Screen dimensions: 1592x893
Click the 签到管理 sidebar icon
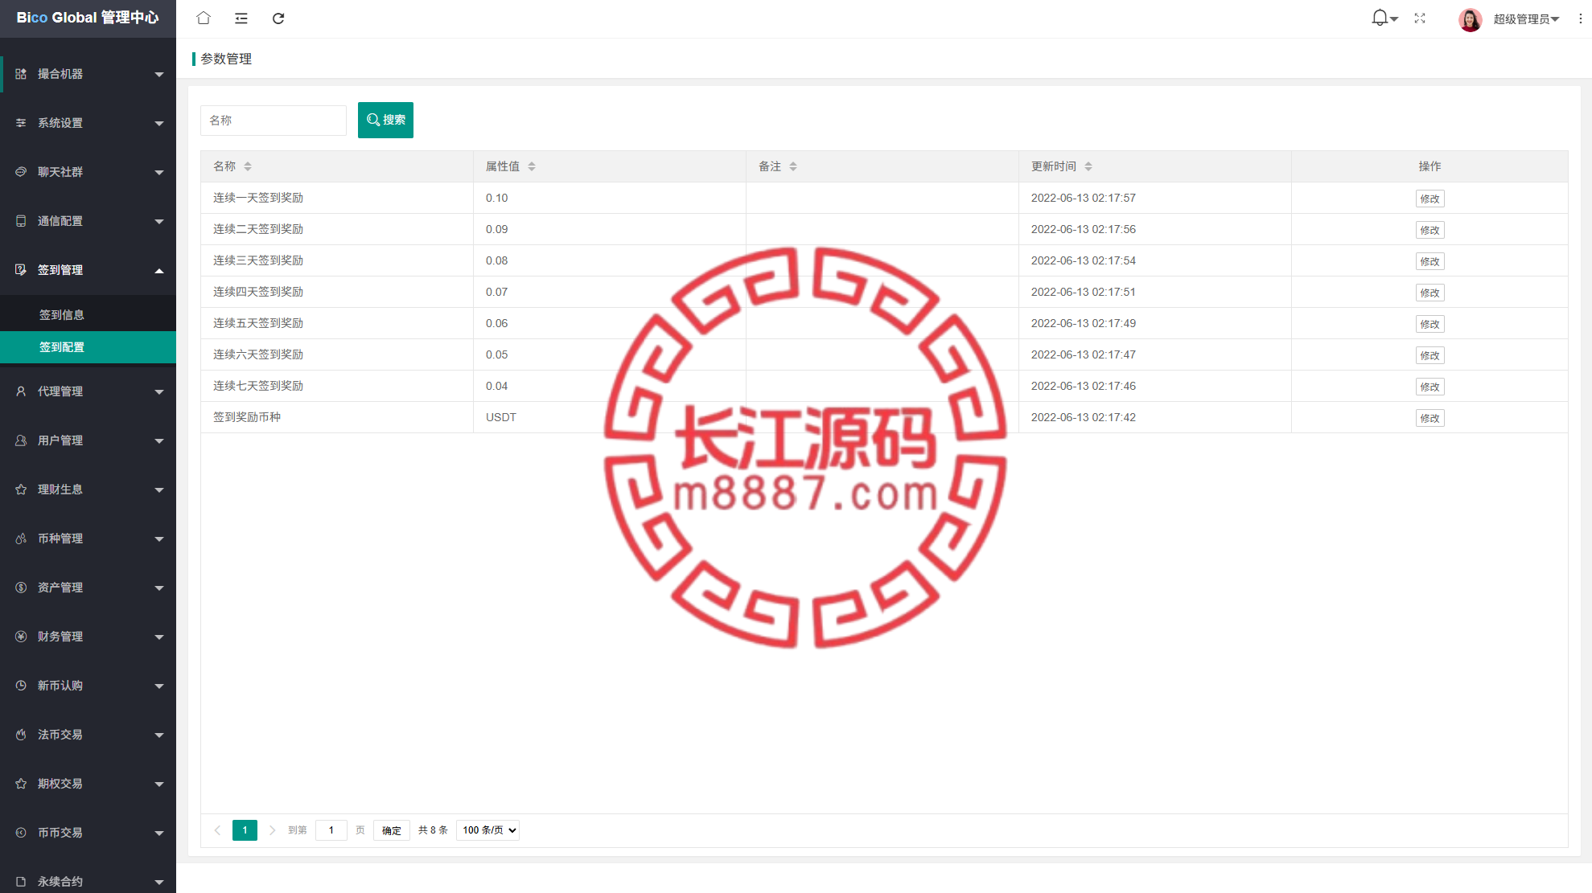tap(21, 270)
